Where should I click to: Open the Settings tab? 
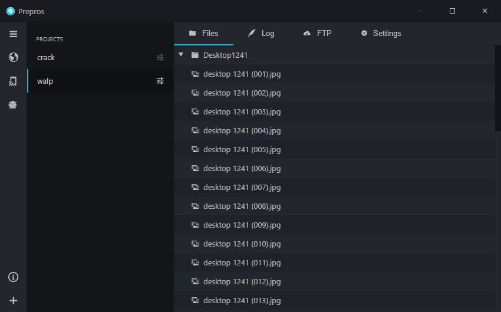click(x=381, y=33)
